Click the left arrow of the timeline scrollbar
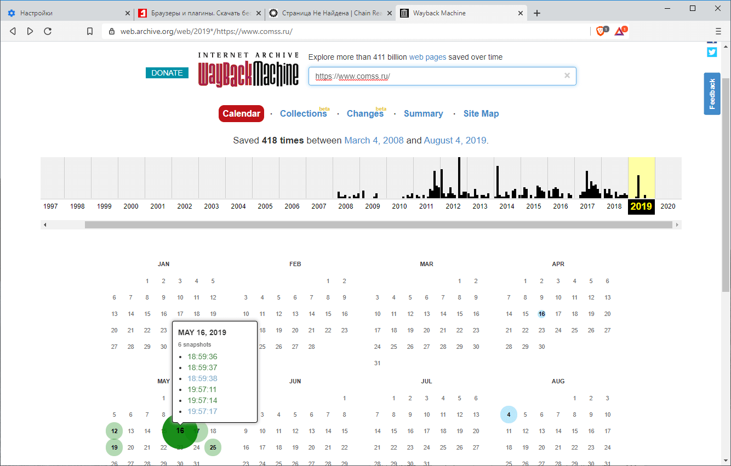This screenshot has width=731, height=466. tap(45, 224)
